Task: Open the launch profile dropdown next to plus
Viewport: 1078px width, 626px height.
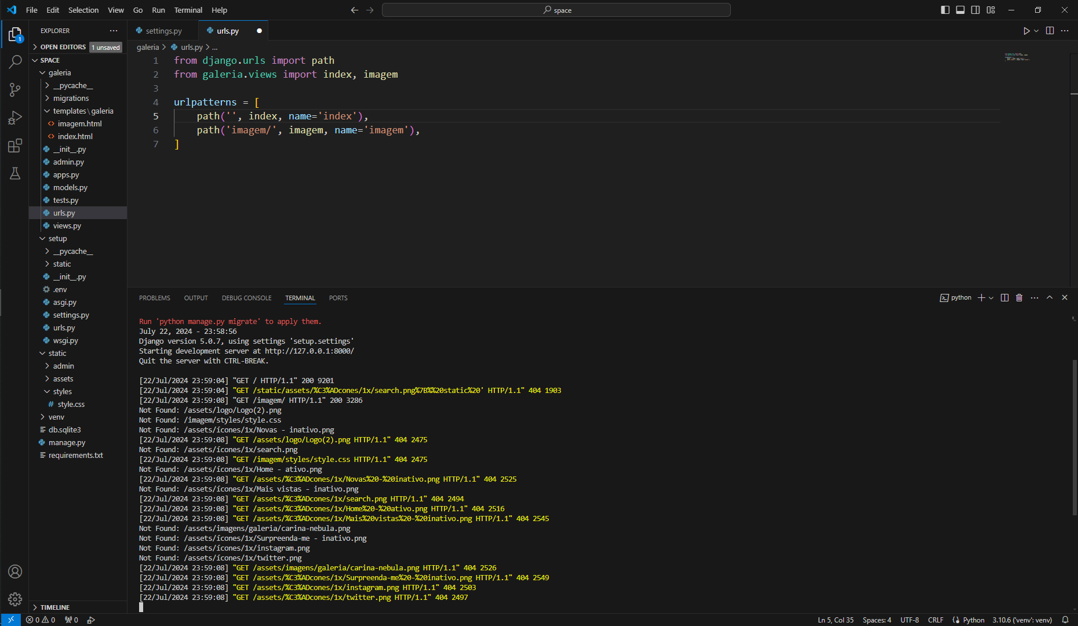Action: click(x=991, y=297)
